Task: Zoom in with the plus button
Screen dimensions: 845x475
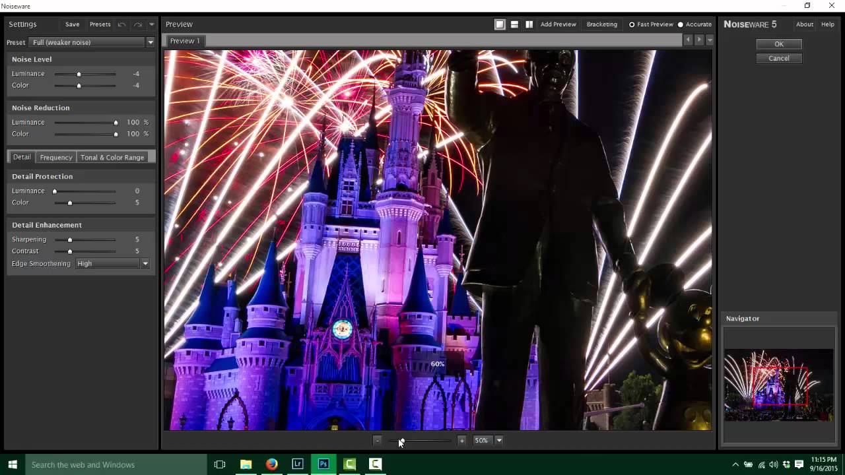Action: pyautogui.click(x=461, y=440)
